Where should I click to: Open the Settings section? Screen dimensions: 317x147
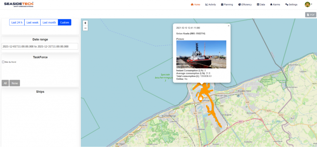[x=291, y=5]
